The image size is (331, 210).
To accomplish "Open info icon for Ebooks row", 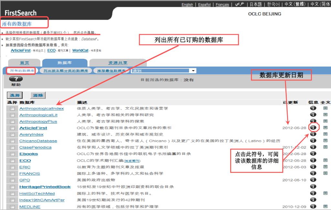I will pyautogui.click(x=313, y=153).
